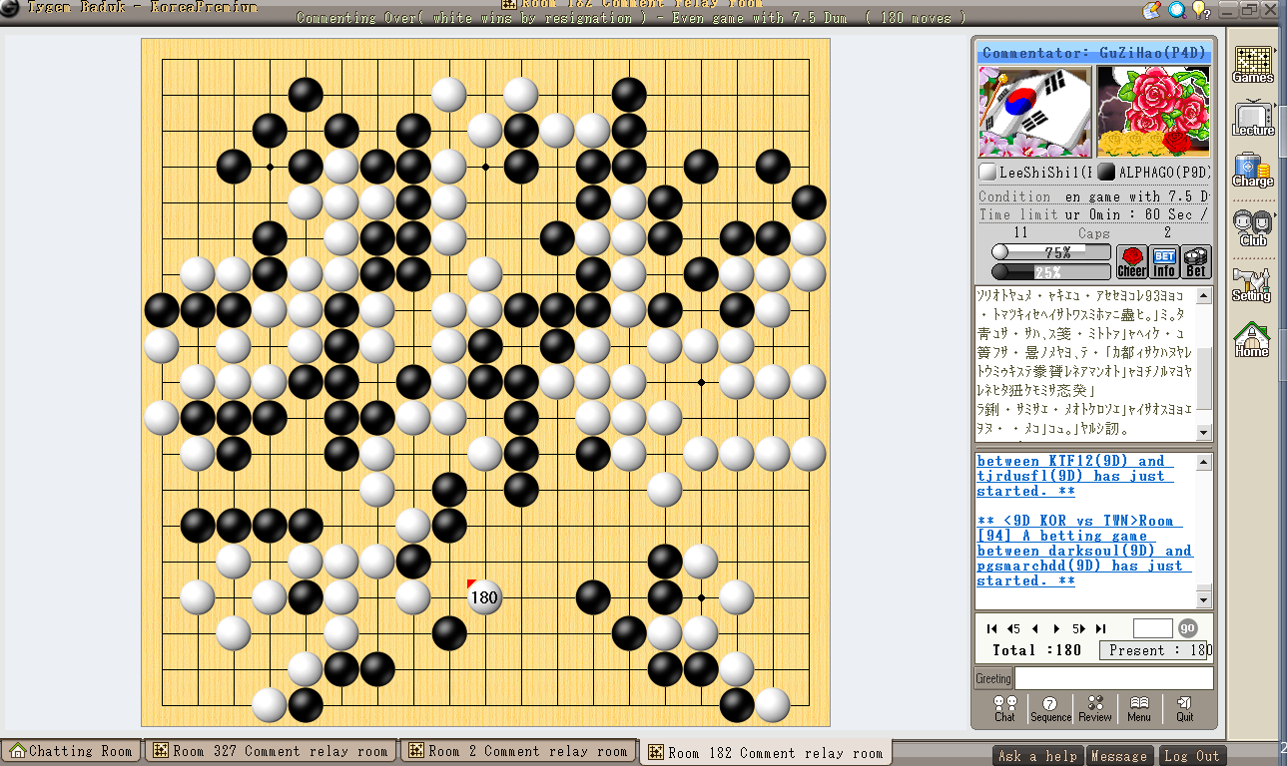
Task: Click the round go button
Action: click(1187, 628)
